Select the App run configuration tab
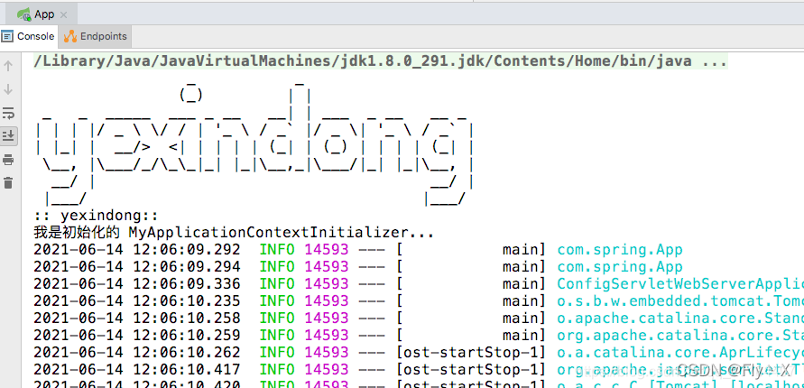The image size is (804, 388). 42,14
